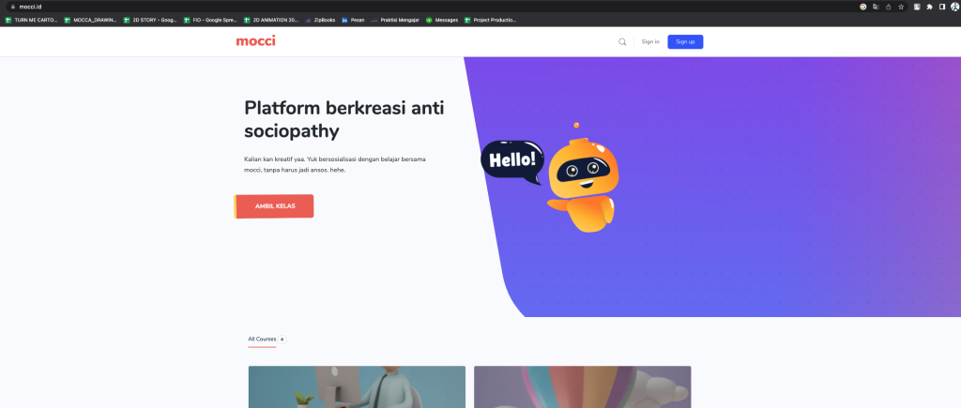This screenshot has height=408, width=961.
Task: Toggle the browser side panel icon
Action: [942, 7]
